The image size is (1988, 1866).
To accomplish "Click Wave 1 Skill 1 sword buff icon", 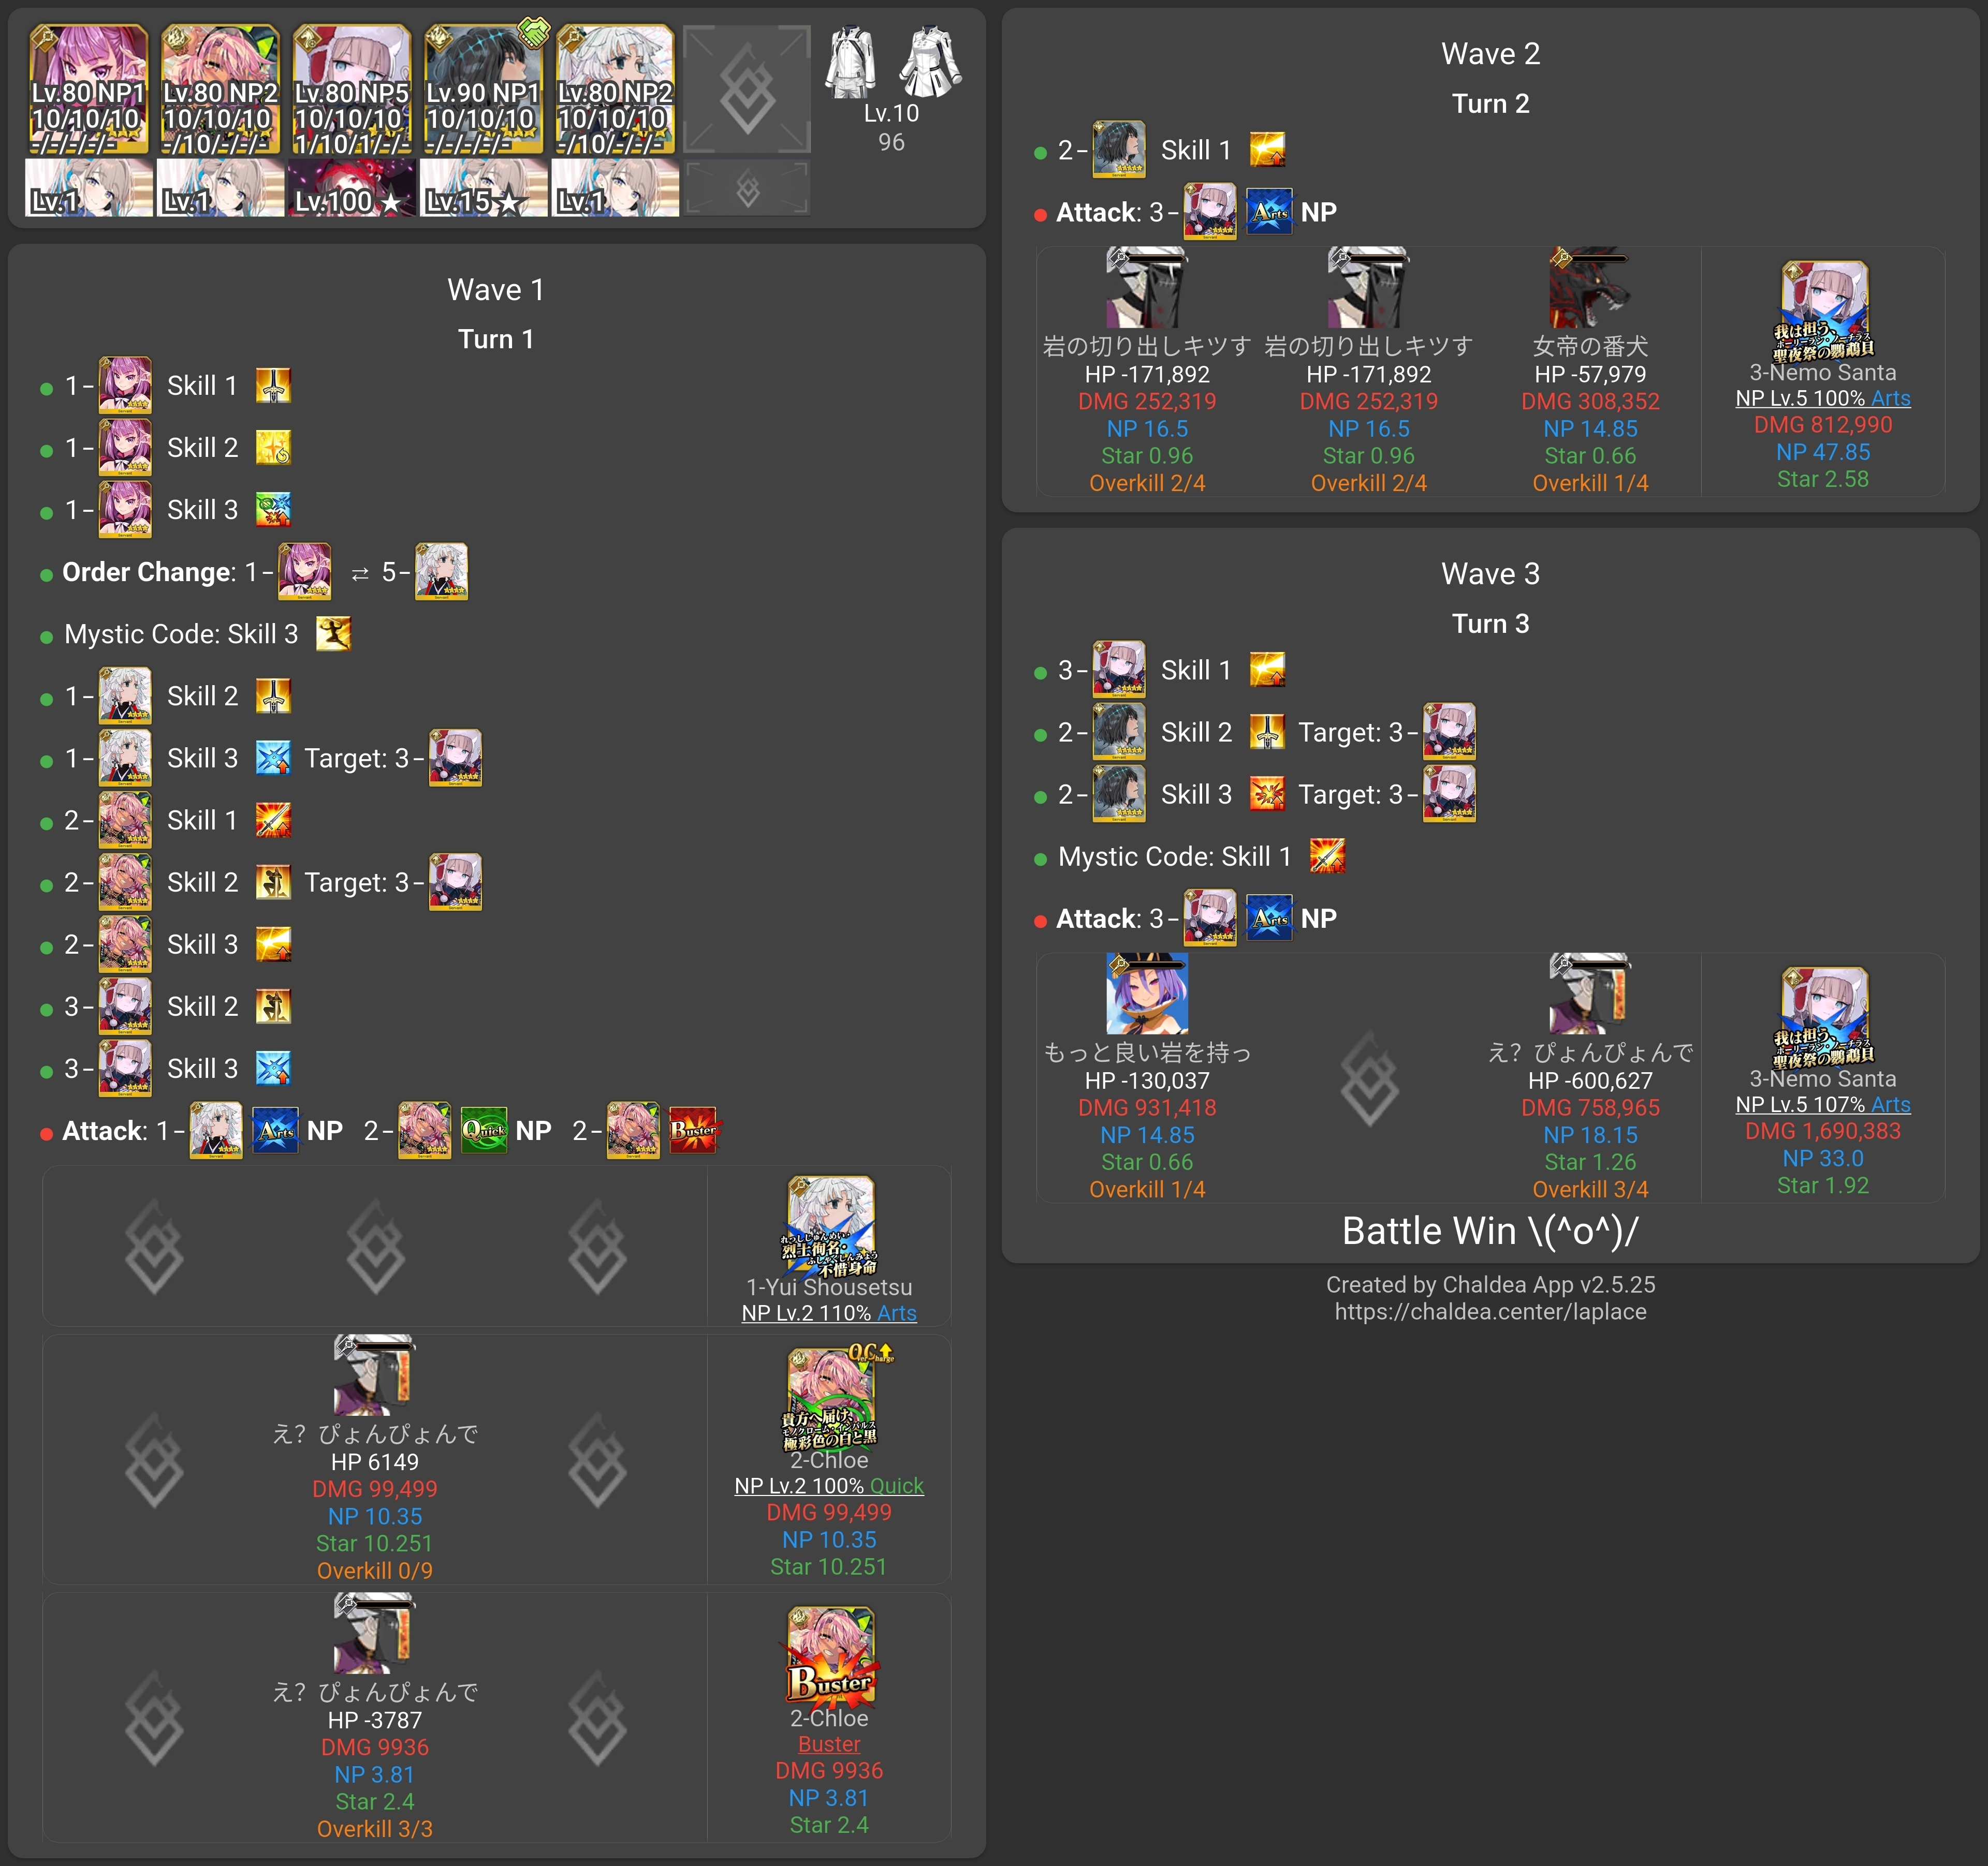I will (x=273, y=386).
